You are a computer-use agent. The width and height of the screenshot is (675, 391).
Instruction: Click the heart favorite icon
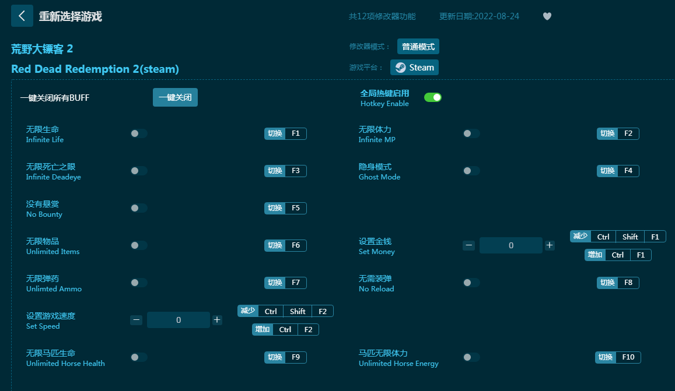click(547, 16)
